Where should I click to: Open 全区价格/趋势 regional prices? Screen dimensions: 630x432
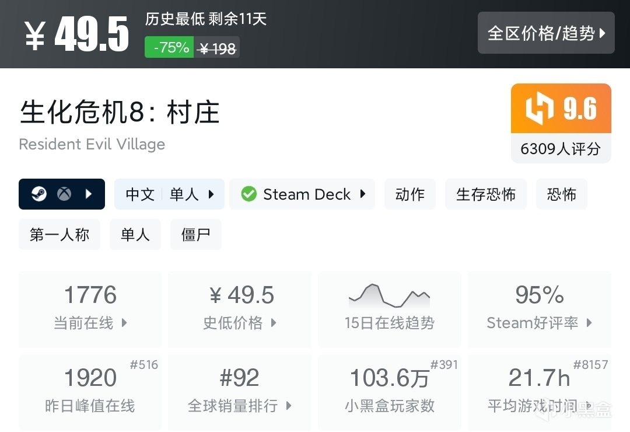tap(546, 33)
